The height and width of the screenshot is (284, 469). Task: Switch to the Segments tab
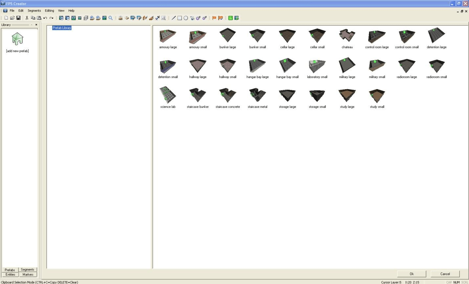(28, 270)
